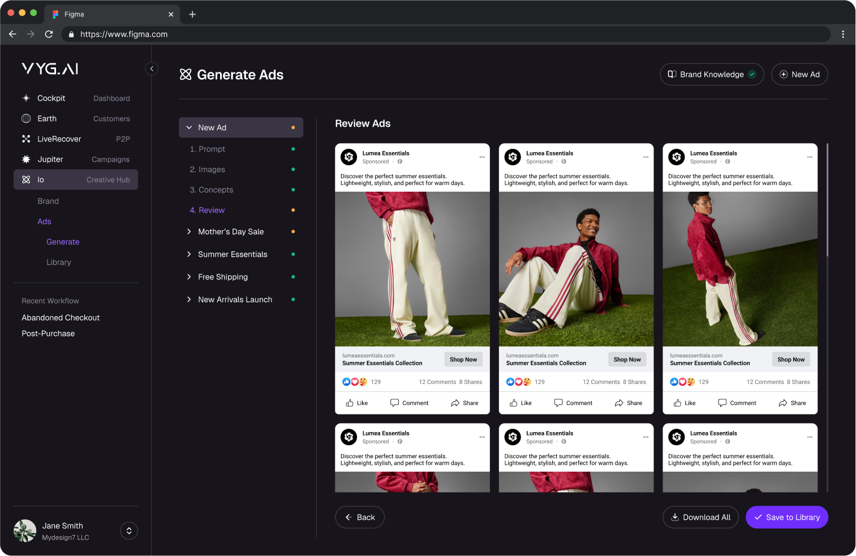Click the LiveRecover icon
This screenshot has width=856, height=556.
click(x=26, y=139)
